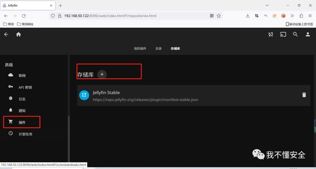
Task: Delete the Jellyfin Stable repository
Action: click(x=304, y=95)
